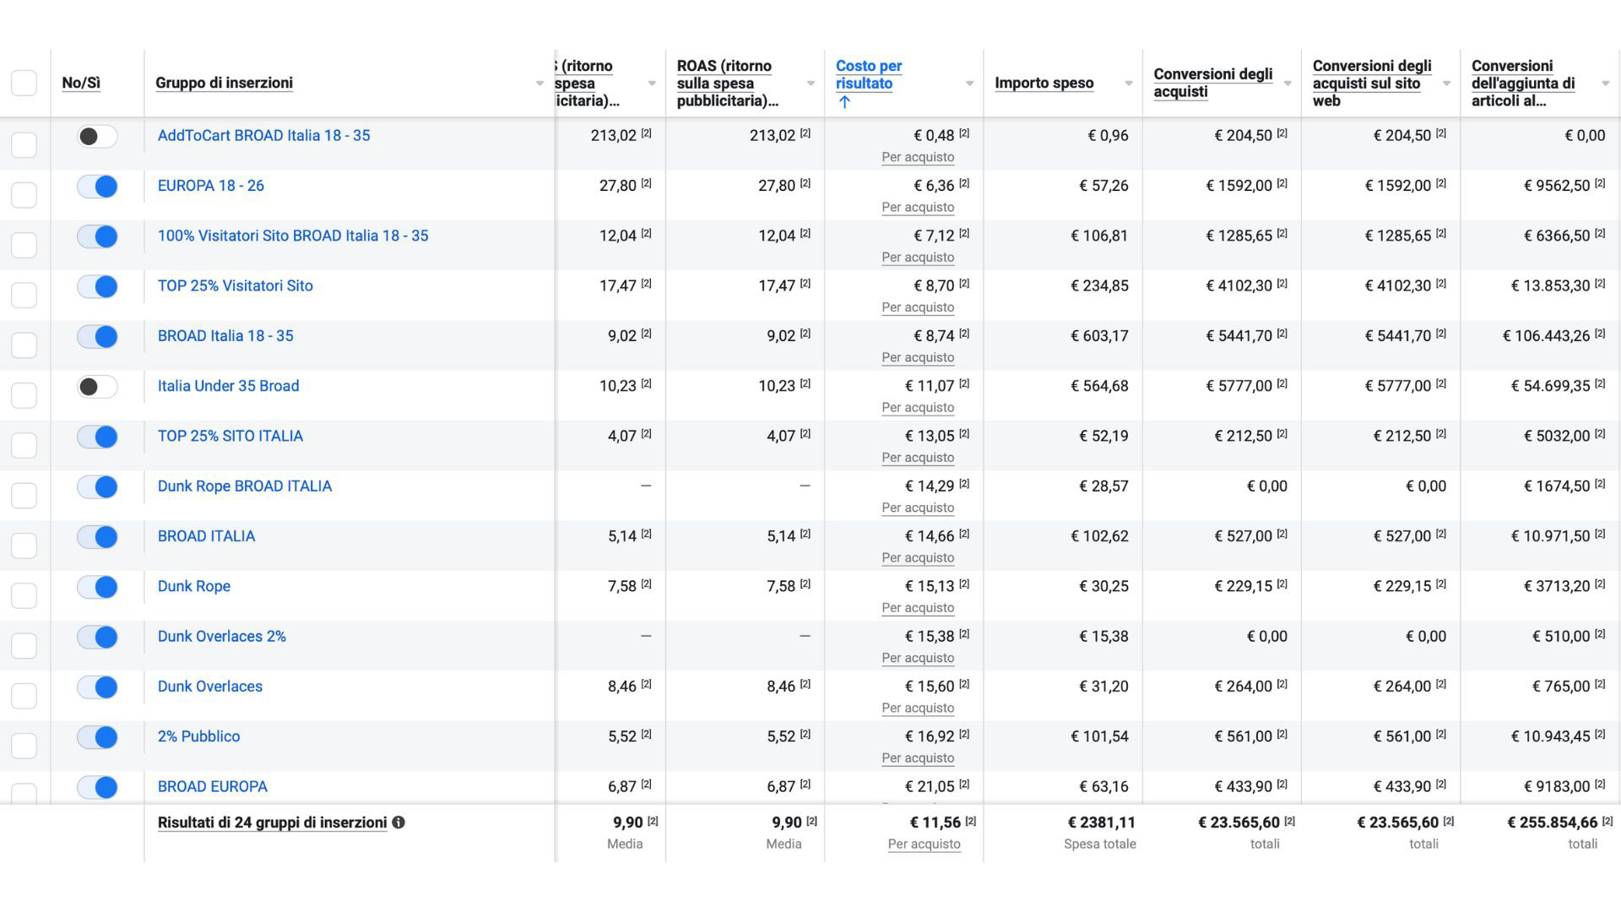Open the Costo per risultato column dropdown
Viewport: 1621px width, 912px height.
tap(969, 83)
